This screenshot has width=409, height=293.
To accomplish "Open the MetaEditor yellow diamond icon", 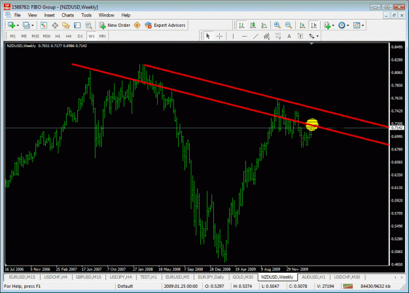I will (x=137, y=26).
